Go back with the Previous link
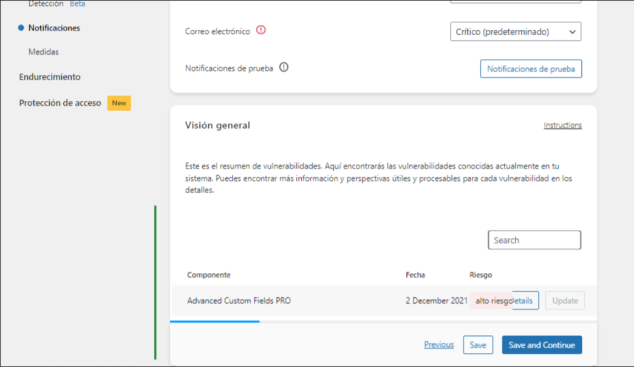This screenshot has width=634, height=367. click(438, 345)
